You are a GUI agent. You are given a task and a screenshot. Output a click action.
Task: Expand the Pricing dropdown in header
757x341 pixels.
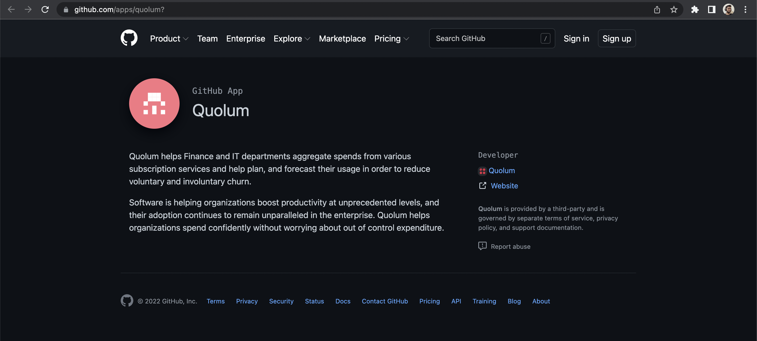391,38
